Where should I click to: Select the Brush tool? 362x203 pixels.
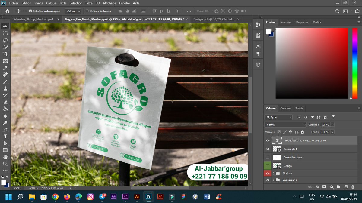tap(5, 82)
